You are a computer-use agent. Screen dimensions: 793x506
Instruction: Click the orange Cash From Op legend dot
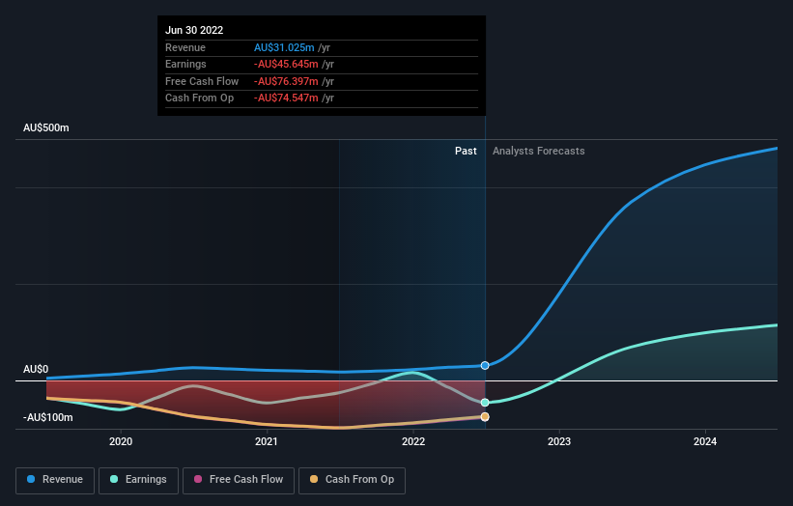(314, 479)
